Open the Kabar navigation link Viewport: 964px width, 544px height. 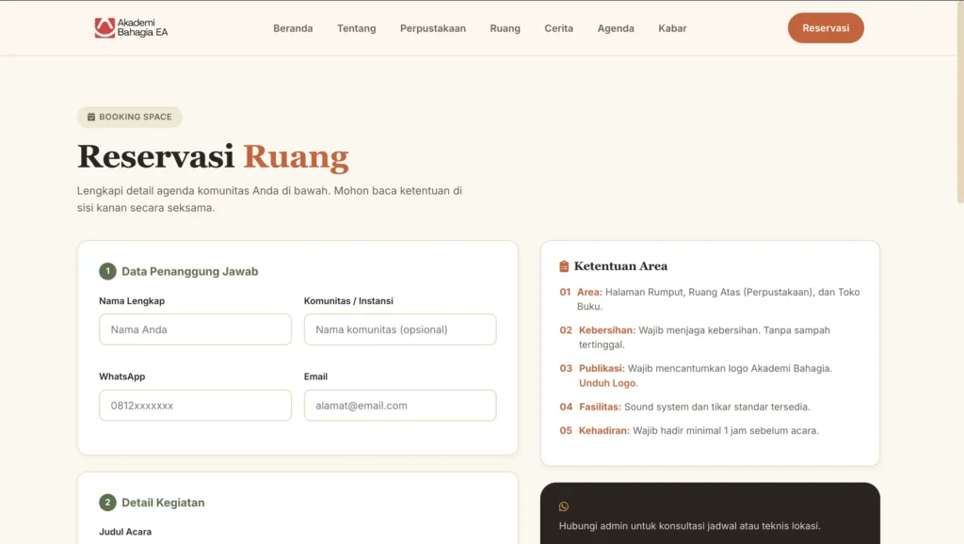[x=672, y=28]
